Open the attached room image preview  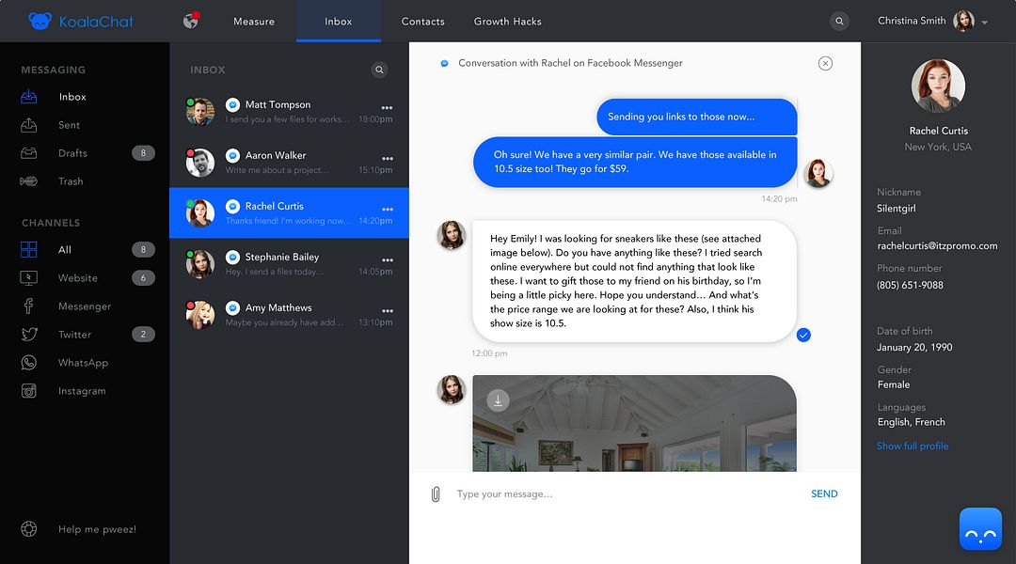click(x=634, y=424)
